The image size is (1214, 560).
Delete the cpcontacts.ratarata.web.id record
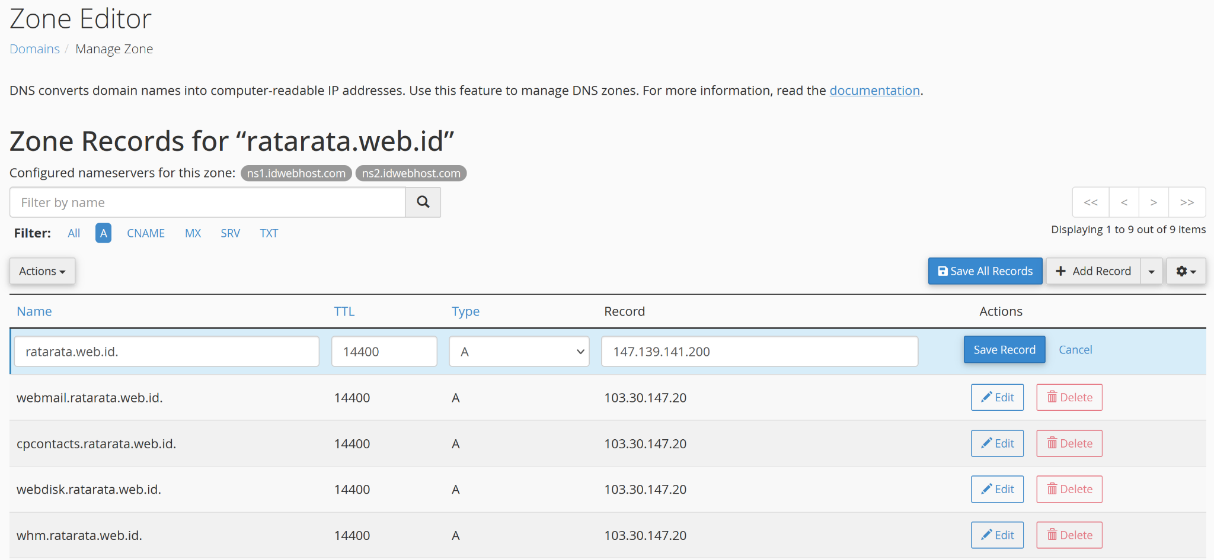click(1069, 443)
